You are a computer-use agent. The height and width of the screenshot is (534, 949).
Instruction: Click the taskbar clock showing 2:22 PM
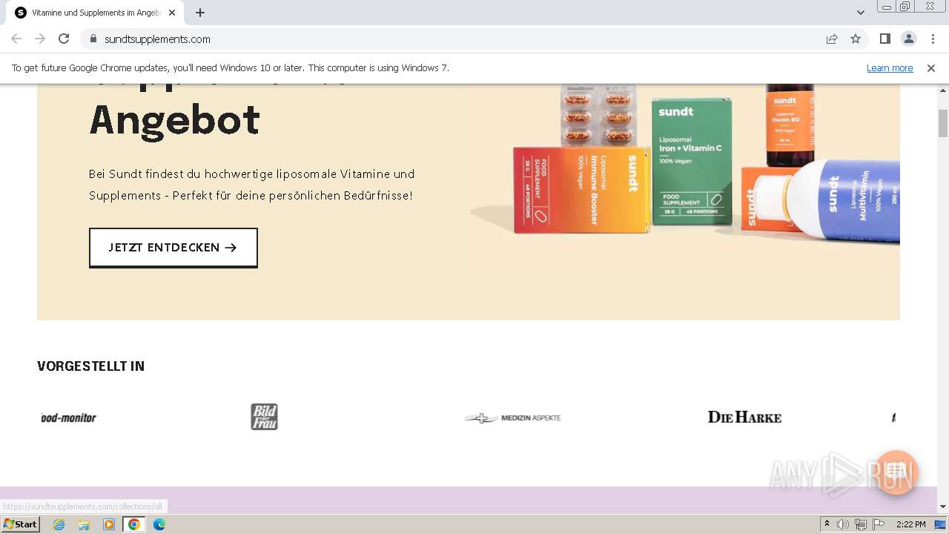tap(910, 524)
